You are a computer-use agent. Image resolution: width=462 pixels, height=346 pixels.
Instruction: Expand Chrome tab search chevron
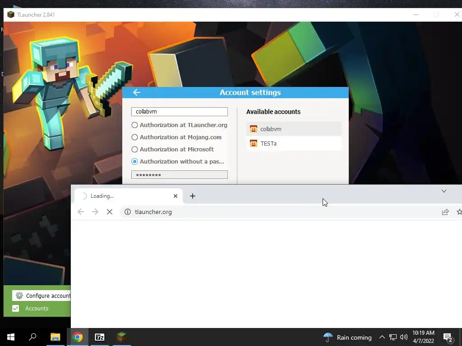point(444,191)
